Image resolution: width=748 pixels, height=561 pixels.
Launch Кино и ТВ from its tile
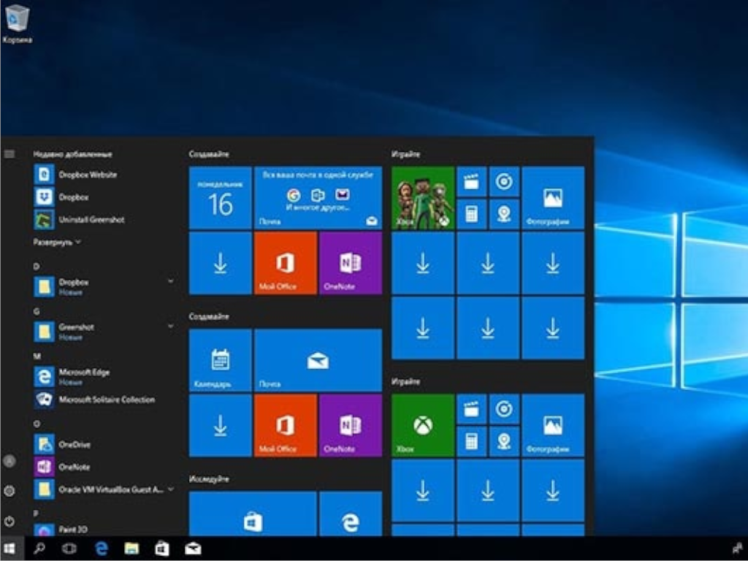(x=471, y=180)
